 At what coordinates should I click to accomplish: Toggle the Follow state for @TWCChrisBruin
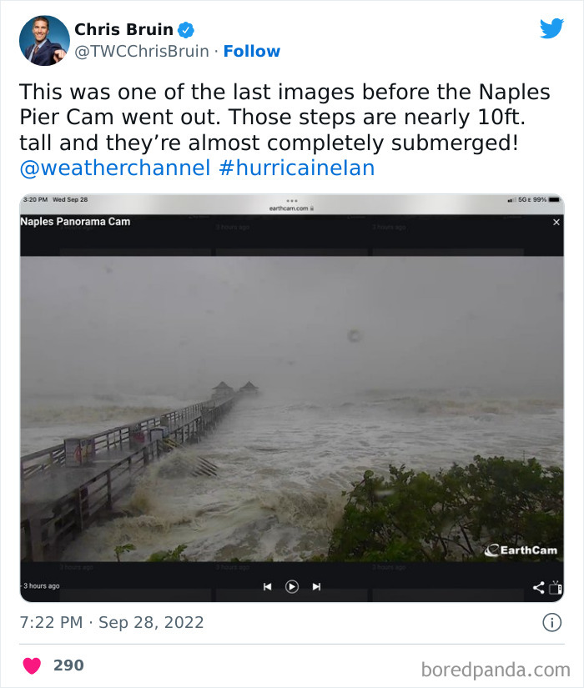(252, 51)
